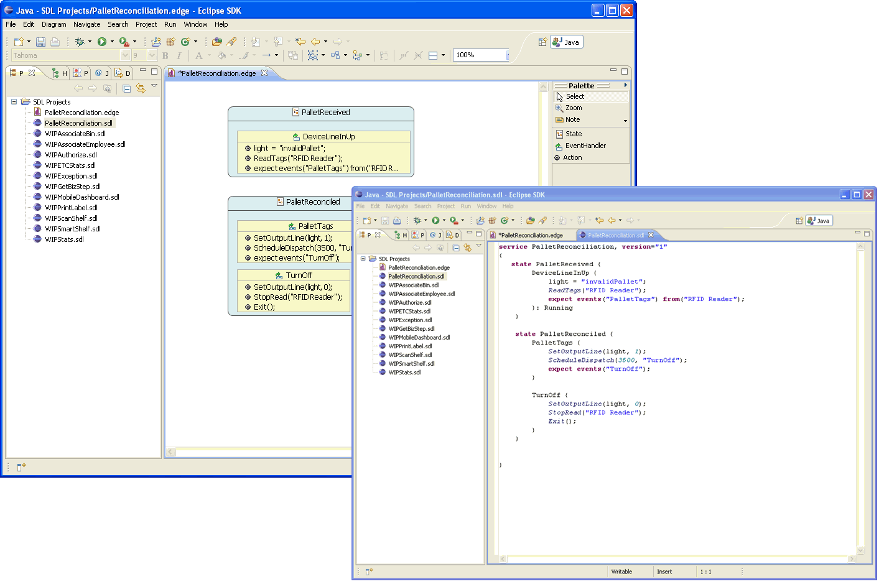The height and width of the screenshot is (584, 879).
Task: Expand the Note tool dropdown arrow in the Palette
Action: pos(625,120)
